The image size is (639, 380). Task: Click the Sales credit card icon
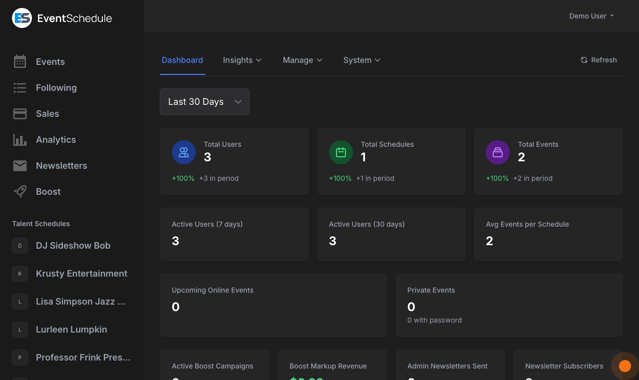[x=20, y=114]
